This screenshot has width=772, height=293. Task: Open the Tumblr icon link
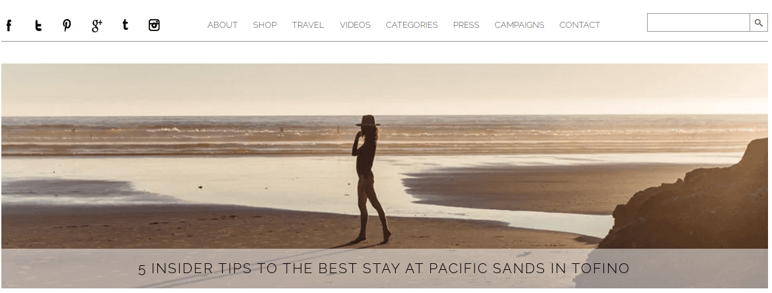tap(126, 24)
